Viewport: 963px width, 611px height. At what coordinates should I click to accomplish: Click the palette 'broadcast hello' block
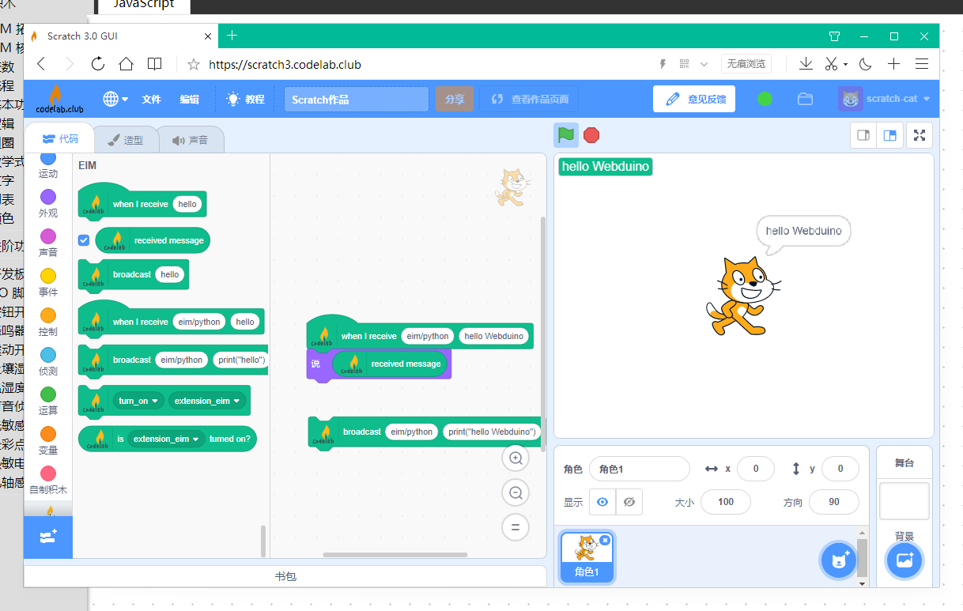click(133, 274)
